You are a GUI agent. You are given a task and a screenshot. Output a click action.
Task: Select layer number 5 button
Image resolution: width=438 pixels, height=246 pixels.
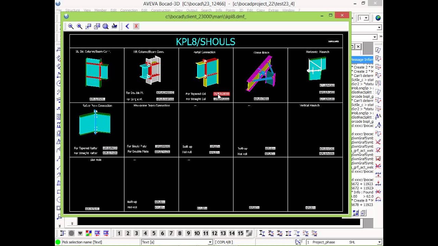(154, 233)
